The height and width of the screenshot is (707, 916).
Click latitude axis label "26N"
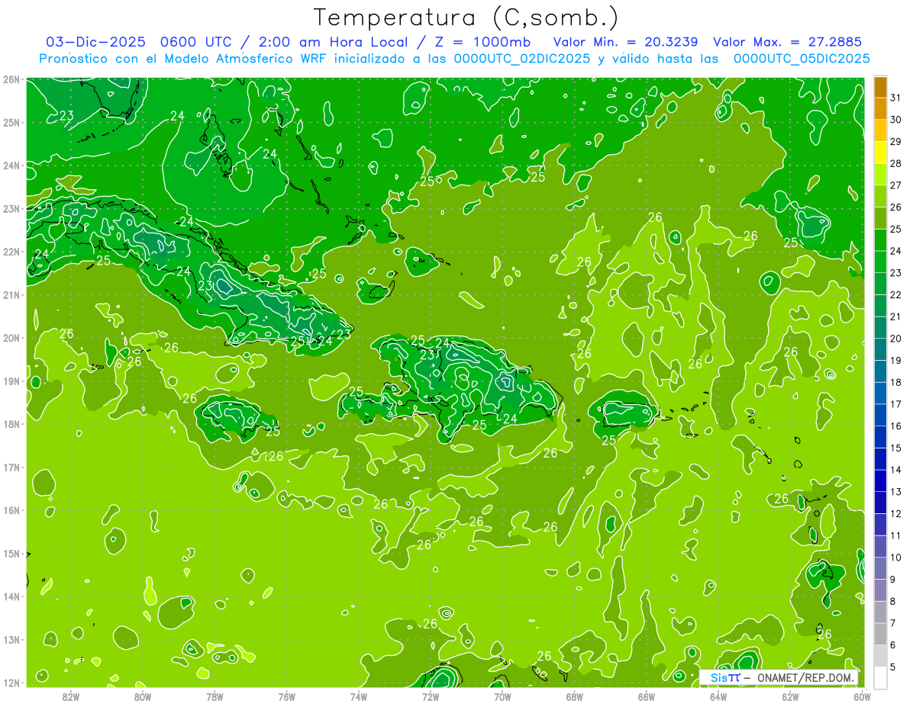click(x=11, y=79)
